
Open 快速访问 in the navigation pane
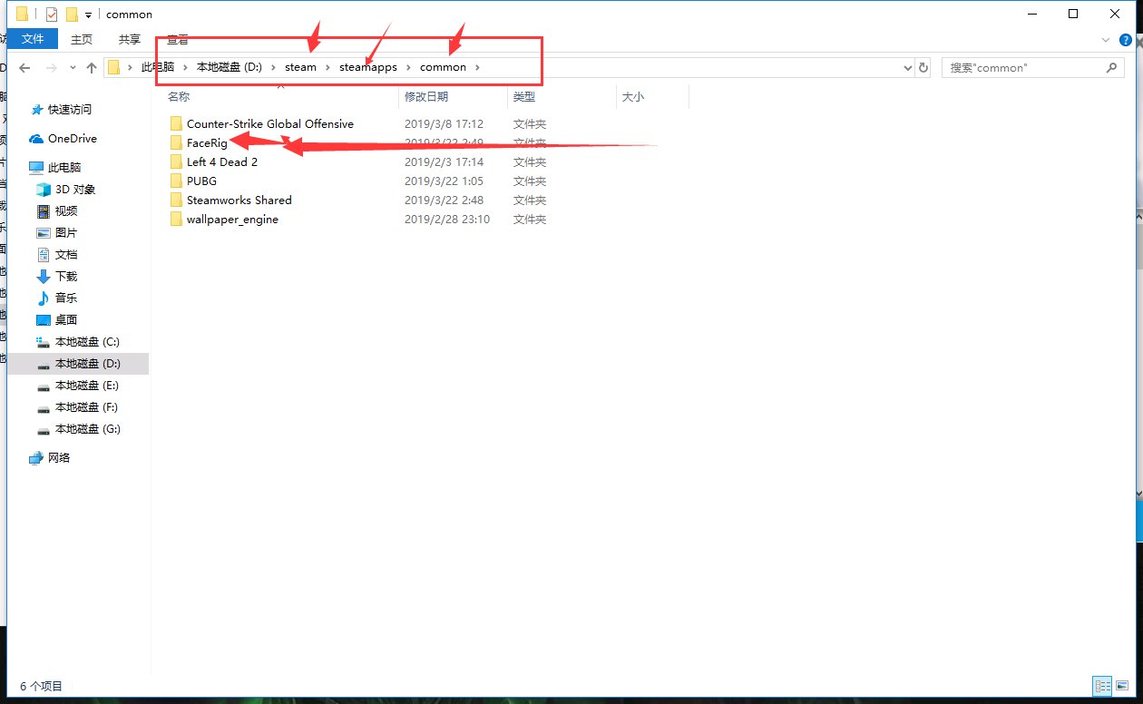[x=70, y=109]
